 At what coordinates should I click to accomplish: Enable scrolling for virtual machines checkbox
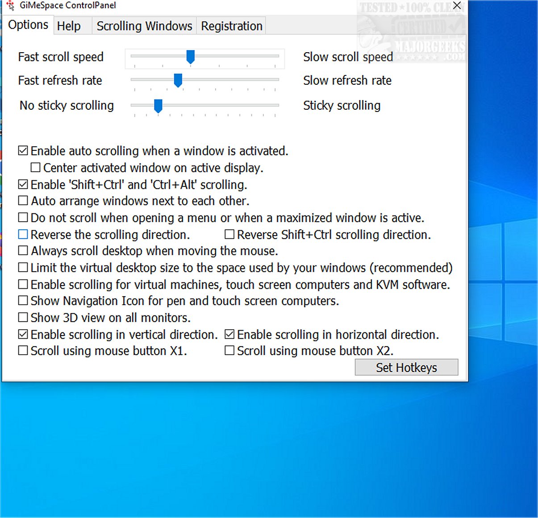(x=23, y=284)
